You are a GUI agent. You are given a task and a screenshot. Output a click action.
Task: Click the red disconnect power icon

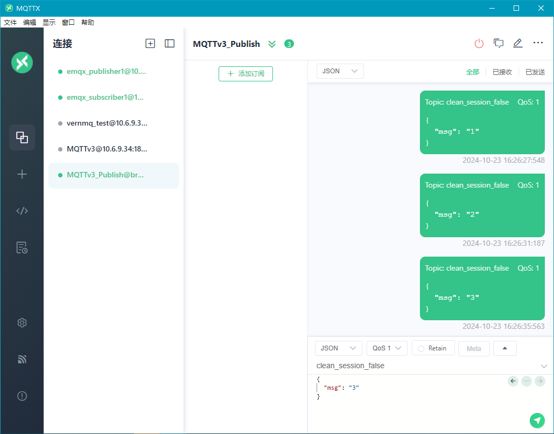pyautogui.click(x=479, y=44)
